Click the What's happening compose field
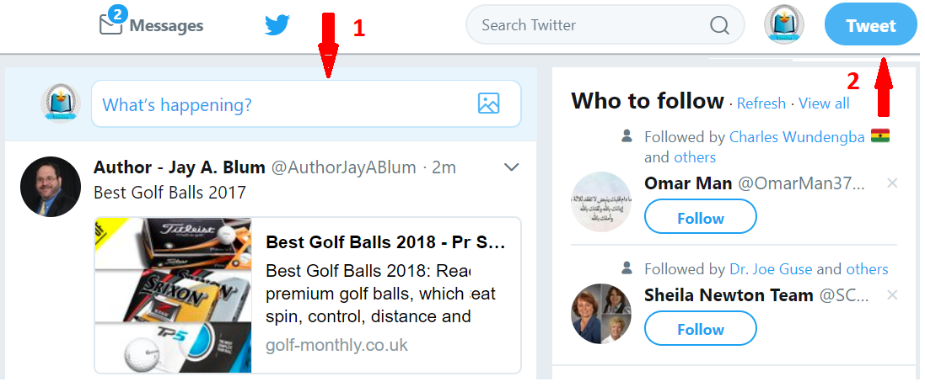The image size is (925, 387). pos(278,105)
